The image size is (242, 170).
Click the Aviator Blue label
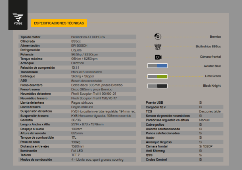tap(212, 66)
